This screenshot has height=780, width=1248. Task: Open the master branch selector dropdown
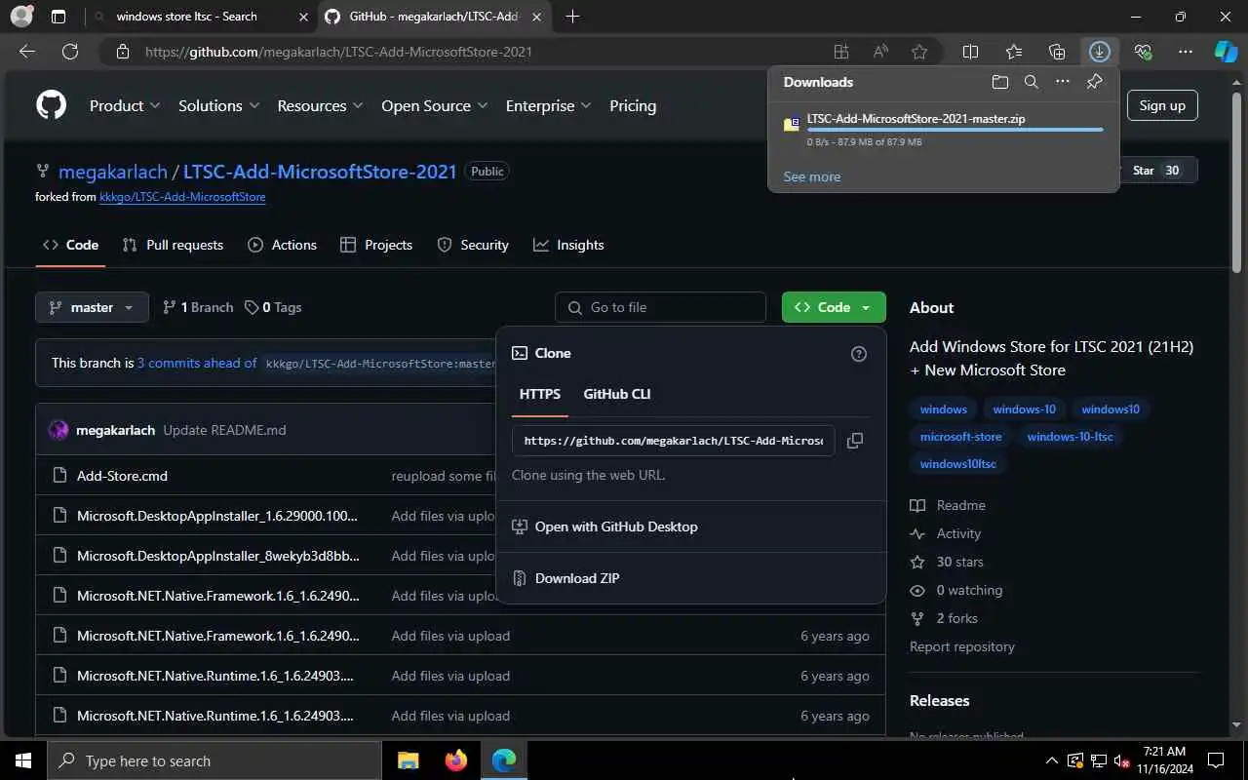(92, 307)
